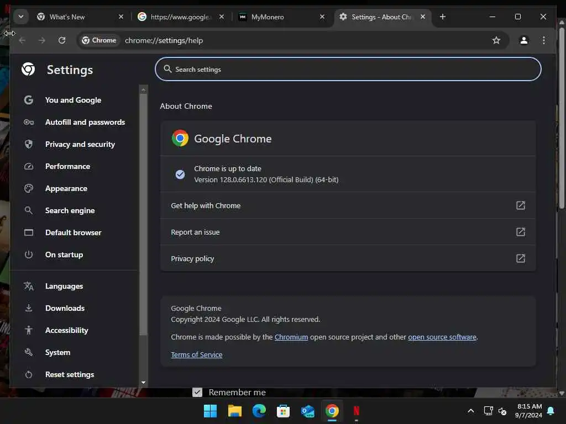Open a new tab with plus button

click(443, 17)
